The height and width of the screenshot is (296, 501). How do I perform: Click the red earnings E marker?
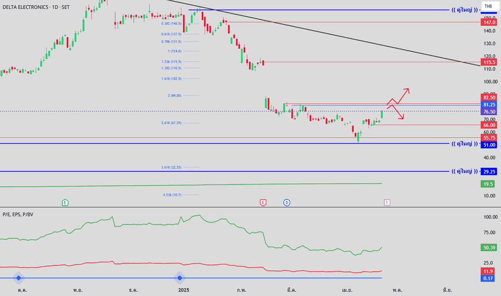[263, 202]
